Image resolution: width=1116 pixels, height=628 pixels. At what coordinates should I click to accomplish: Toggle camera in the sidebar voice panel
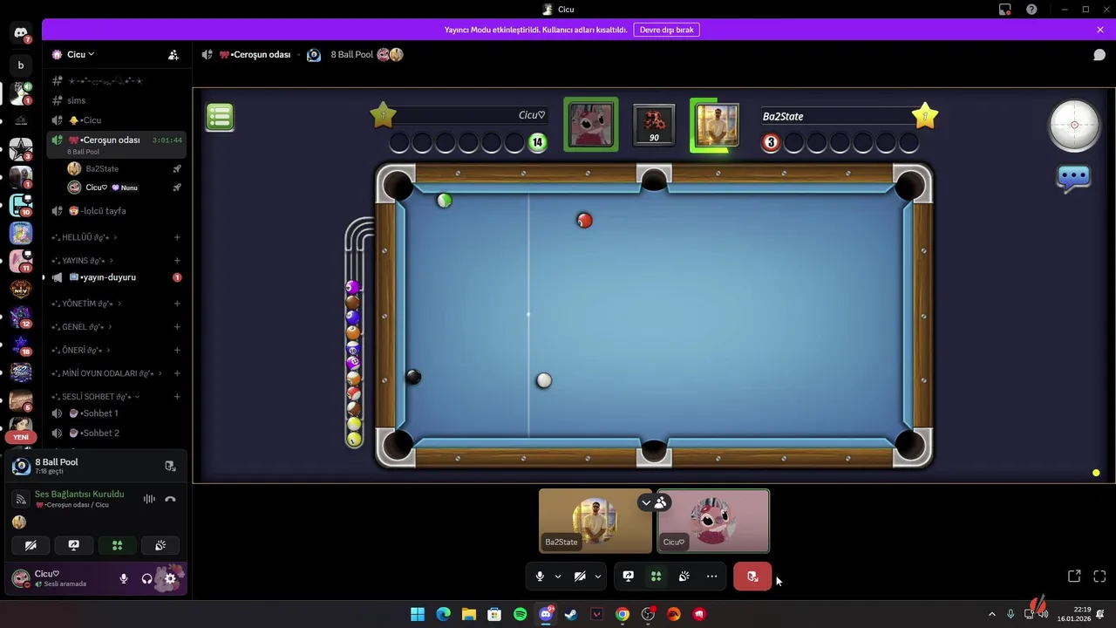31,545
